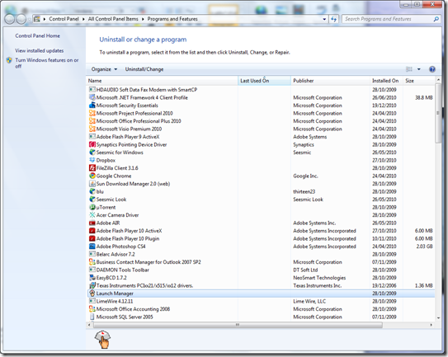448x357 pixels.
Task: Expand the arrow after All Control Panel Items
Action: [143, 19]
